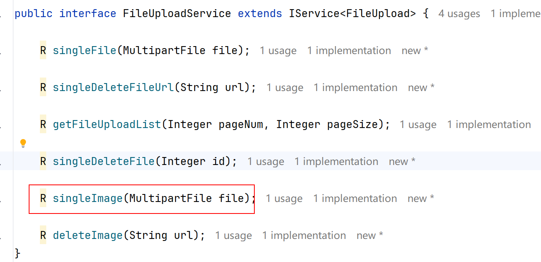Go to implementation of singleDeleteFileUrl via hint

pos(355,88)
